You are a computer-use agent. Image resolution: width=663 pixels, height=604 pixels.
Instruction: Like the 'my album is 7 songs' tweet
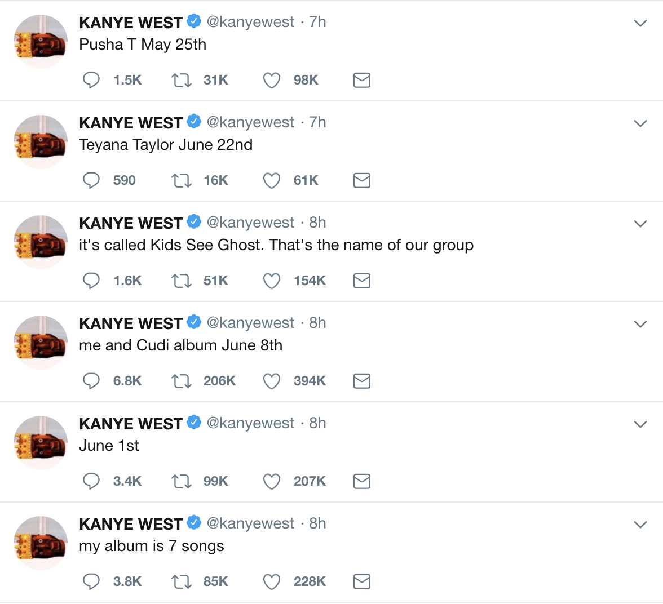[x=272, y=581]
